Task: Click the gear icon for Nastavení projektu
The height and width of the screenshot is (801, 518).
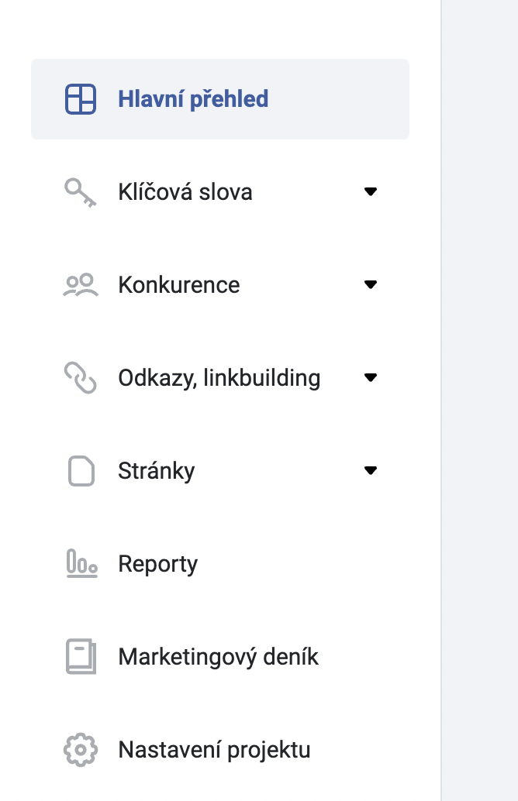Action: (x=80, y=749)
